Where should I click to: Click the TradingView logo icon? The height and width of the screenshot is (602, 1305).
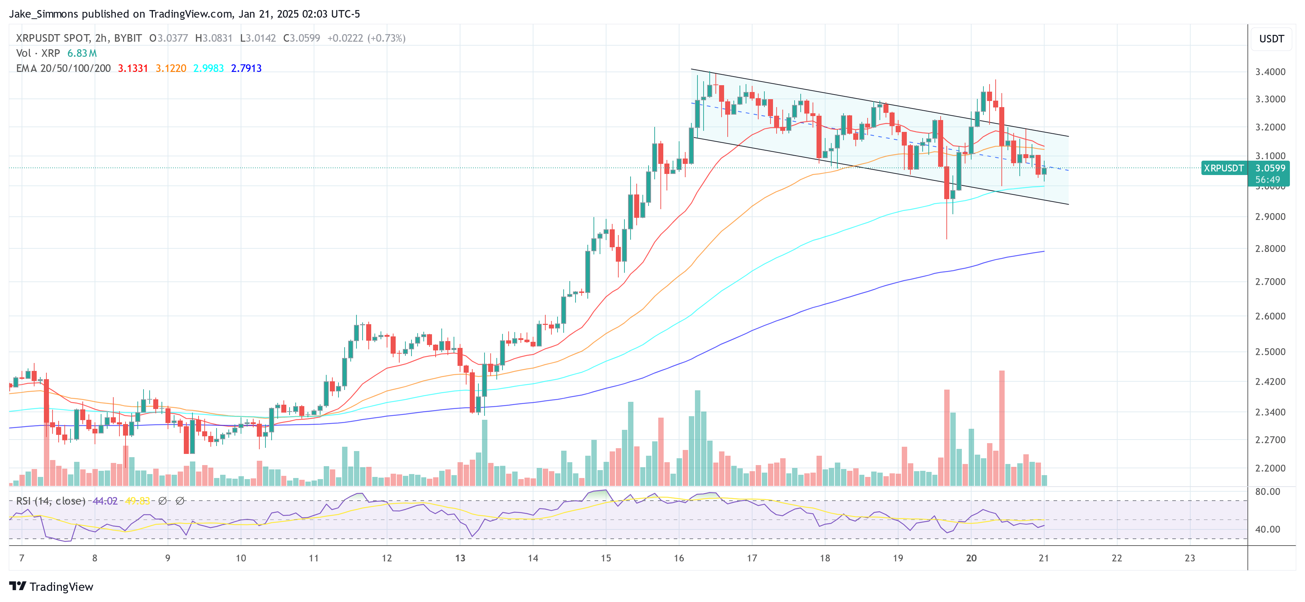coord(18,586)
